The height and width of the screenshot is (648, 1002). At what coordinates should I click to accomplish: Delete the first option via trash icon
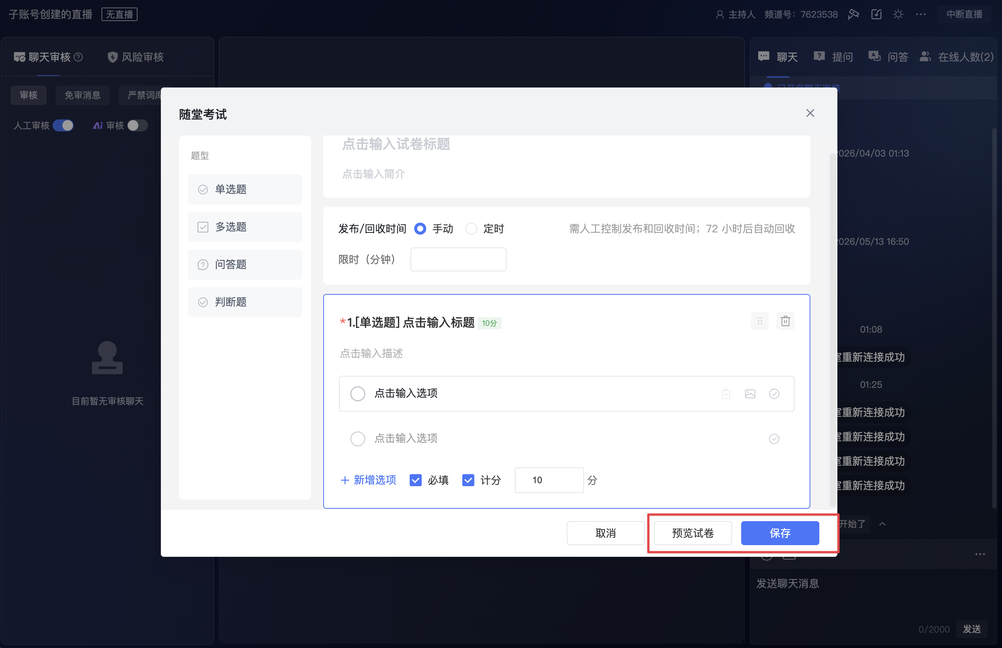click(726, 393)
